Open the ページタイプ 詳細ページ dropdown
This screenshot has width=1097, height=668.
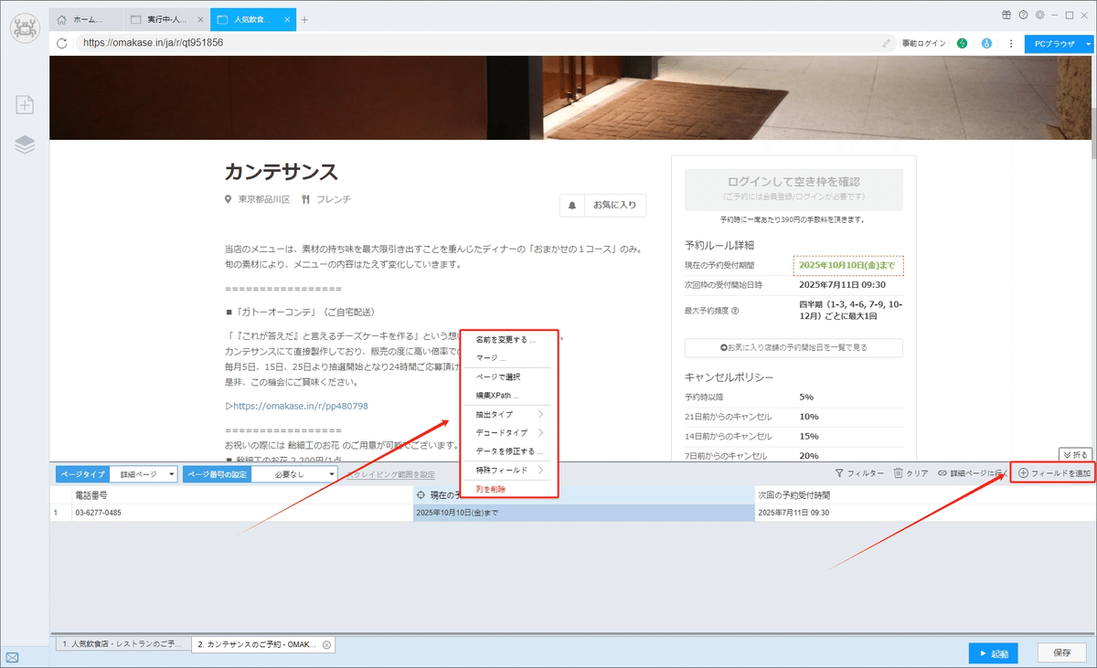point(144,474)
